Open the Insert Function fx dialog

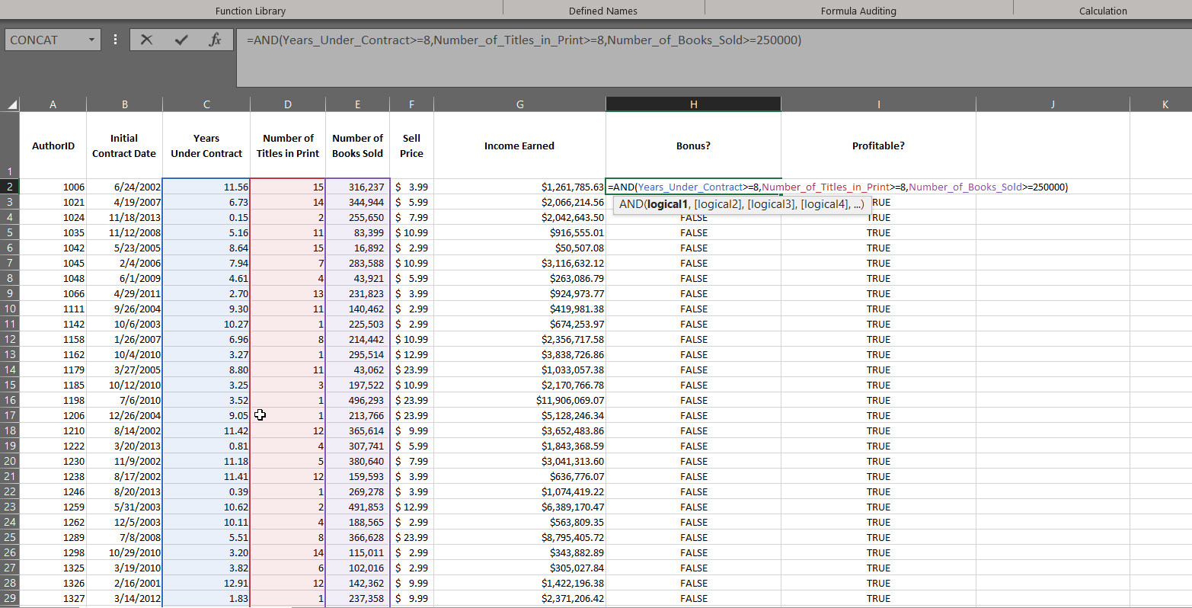[216, 40]
